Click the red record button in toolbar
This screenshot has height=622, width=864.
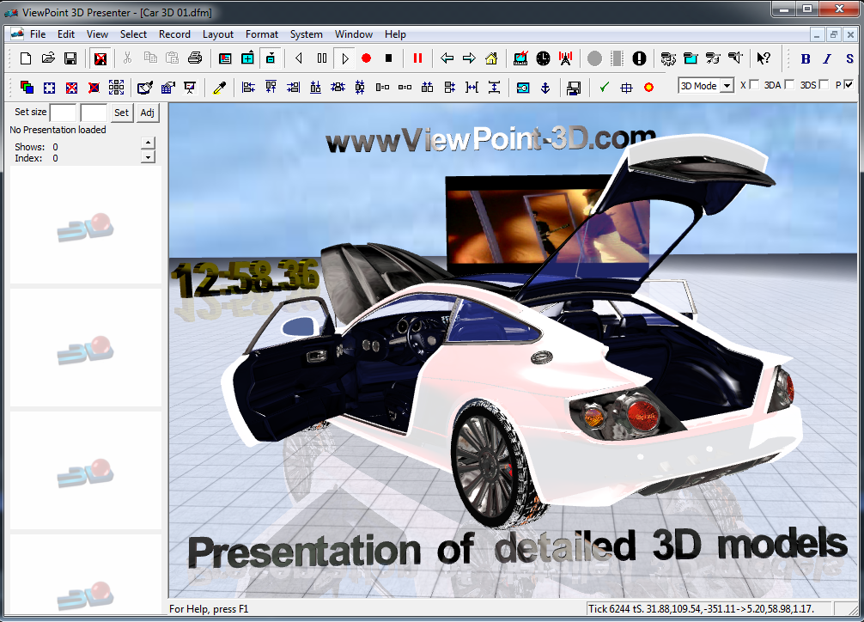[366, 58]
